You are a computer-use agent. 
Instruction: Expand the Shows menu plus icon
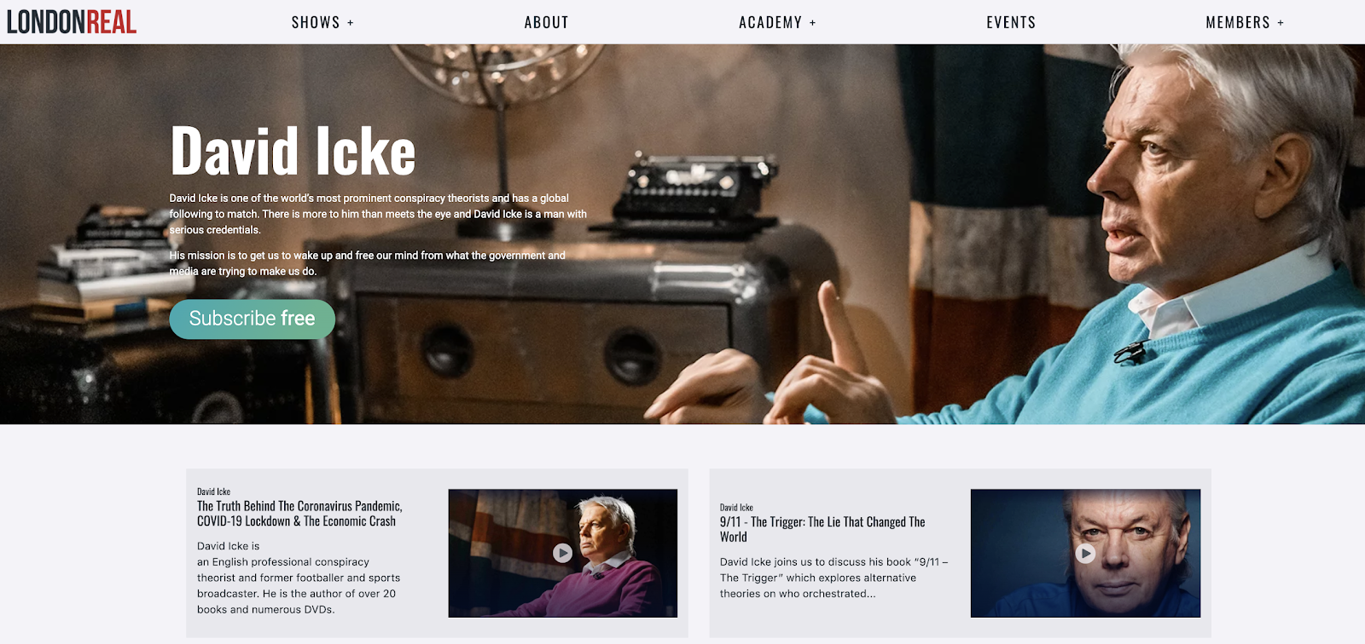coord(351,23)
